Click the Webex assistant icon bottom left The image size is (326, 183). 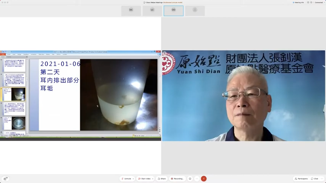[5, 178]
